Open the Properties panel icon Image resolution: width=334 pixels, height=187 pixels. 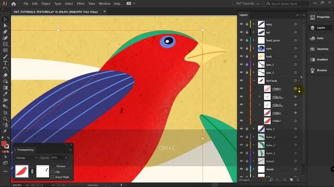pos(313,17)
